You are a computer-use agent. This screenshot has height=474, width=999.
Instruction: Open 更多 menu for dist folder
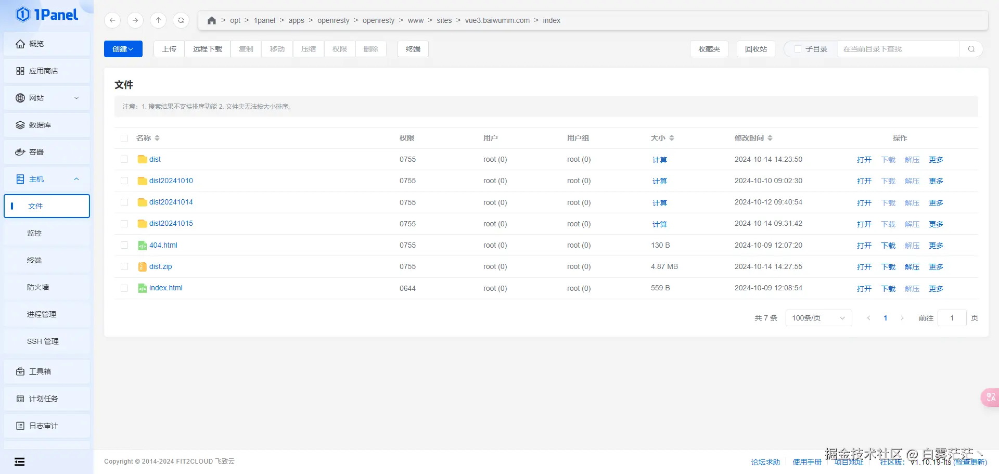(x=936, y=160)
